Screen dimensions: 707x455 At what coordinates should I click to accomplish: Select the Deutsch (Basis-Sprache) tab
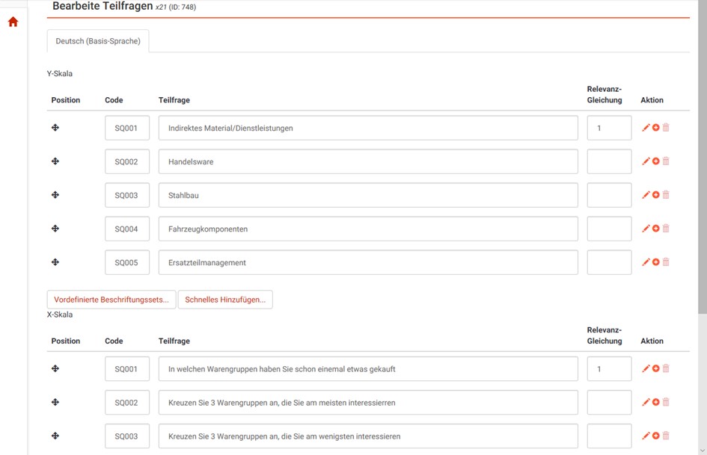(98, 41)
